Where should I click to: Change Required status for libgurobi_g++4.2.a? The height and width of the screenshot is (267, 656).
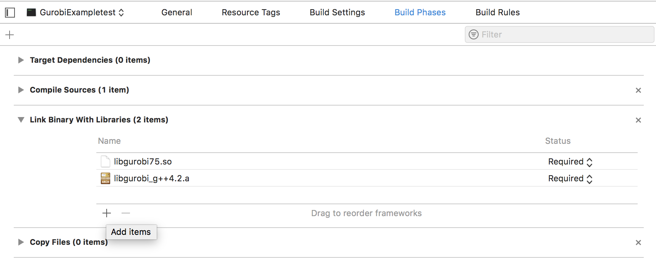point(570,179)
